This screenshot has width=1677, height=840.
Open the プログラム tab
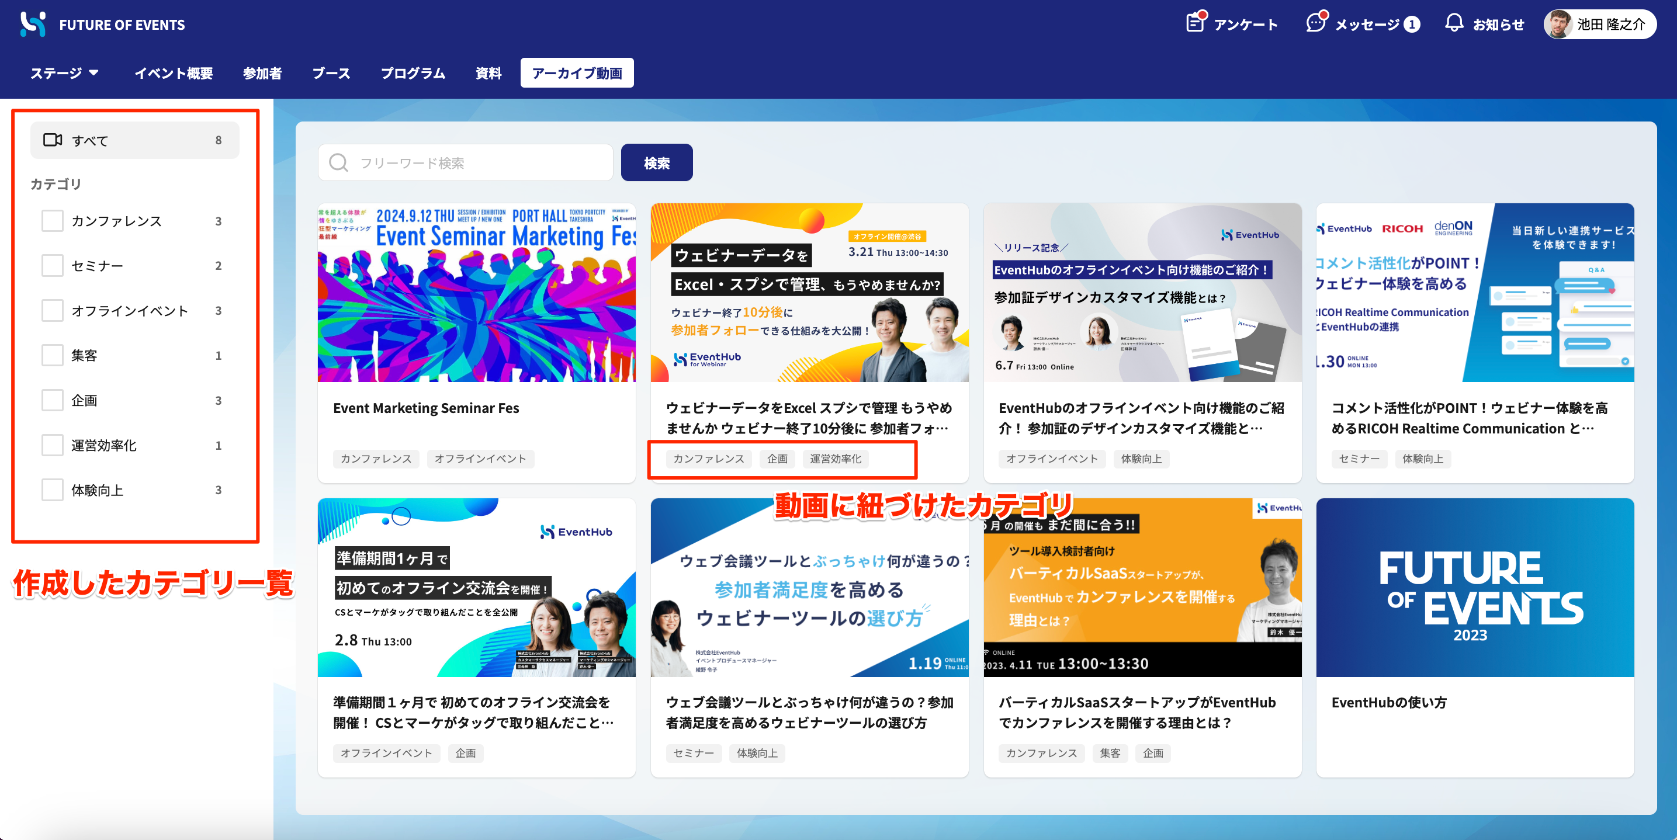[x=413, y=73]
